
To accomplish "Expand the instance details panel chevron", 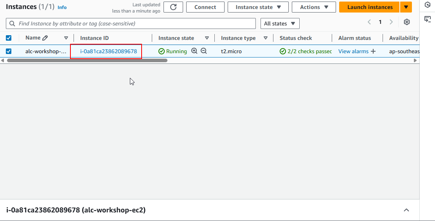I will [x=406, y=210].
